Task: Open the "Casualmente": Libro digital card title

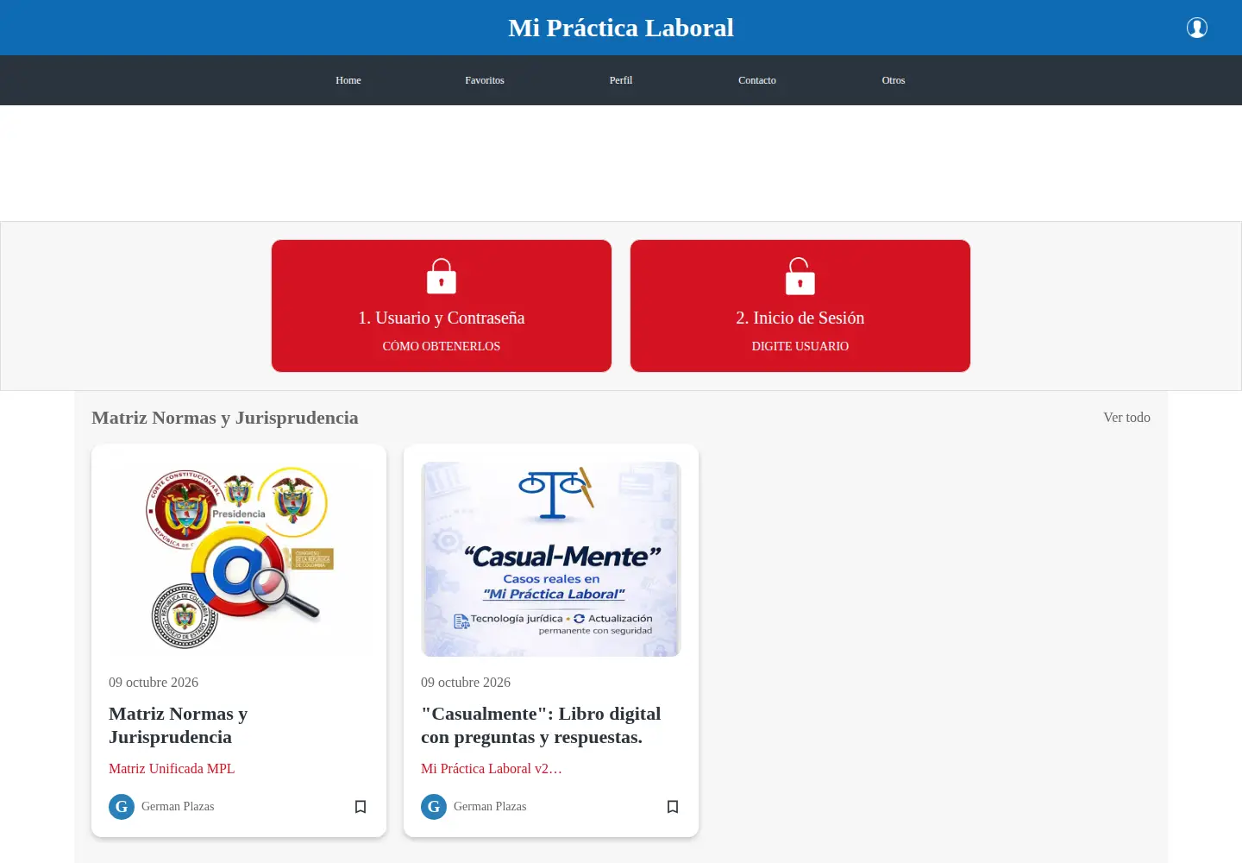Action: pyautogui.click(x=541, y=725)
